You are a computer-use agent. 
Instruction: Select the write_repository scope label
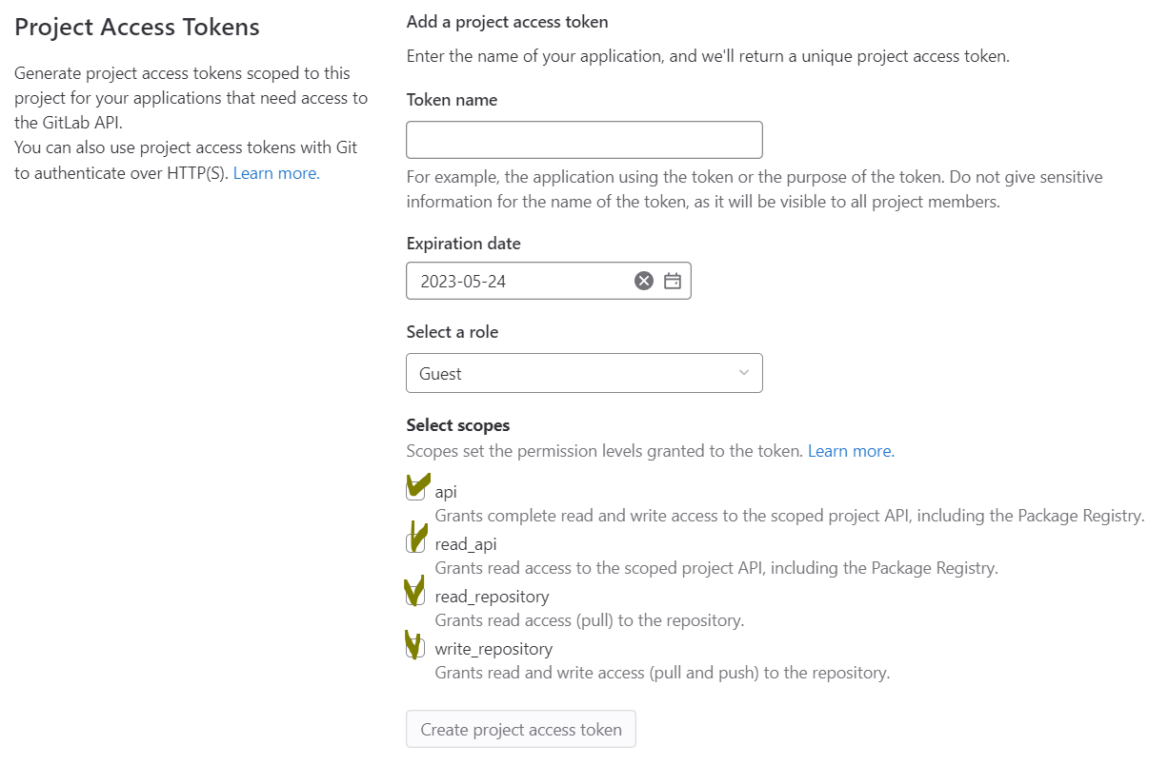(x=493, y=649)
